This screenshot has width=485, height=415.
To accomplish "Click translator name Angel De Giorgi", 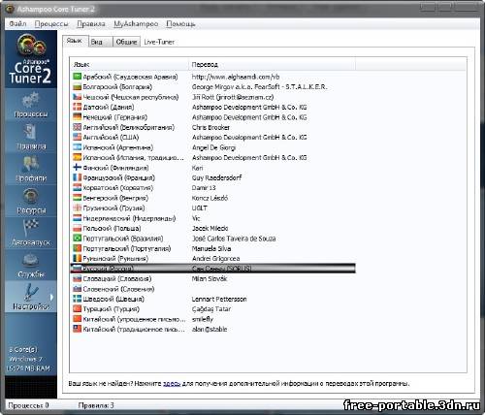I will click(213, 147).
